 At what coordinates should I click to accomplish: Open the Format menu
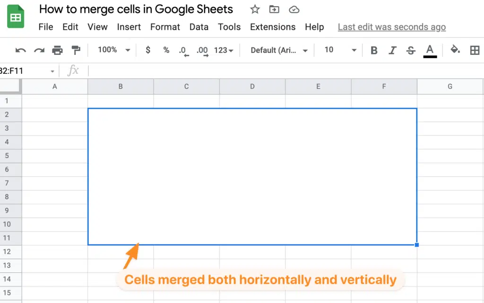point(165,27)
